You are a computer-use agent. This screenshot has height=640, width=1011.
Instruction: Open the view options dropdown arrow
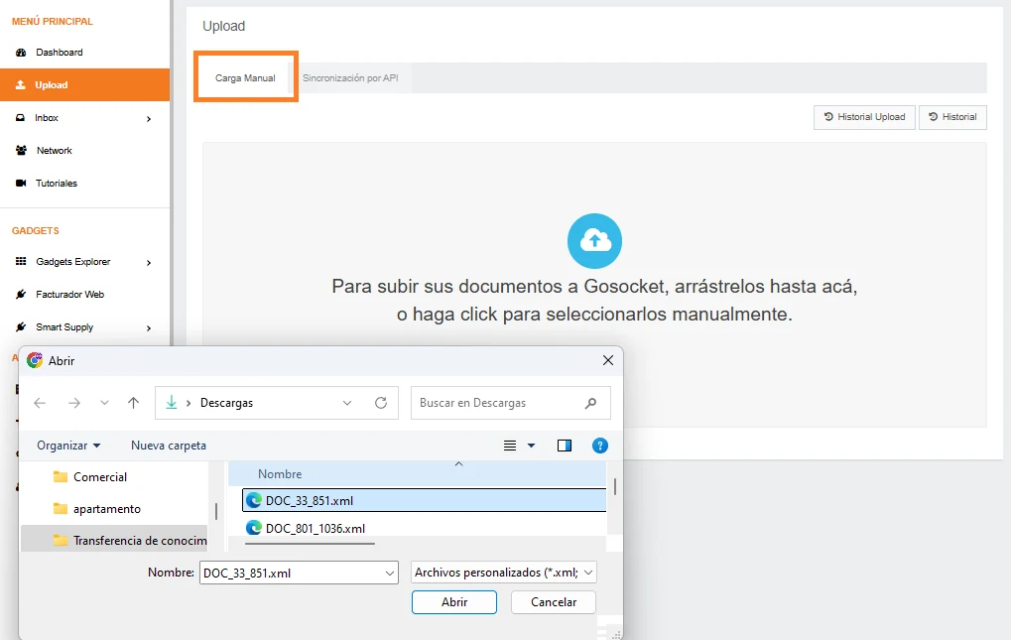tap(531, 446)
